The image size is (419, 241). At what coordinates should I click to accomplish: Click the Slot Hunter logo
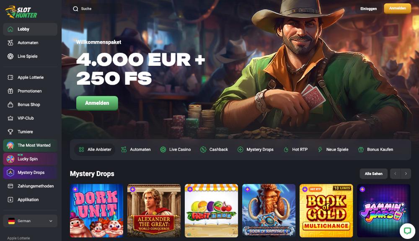21,12
